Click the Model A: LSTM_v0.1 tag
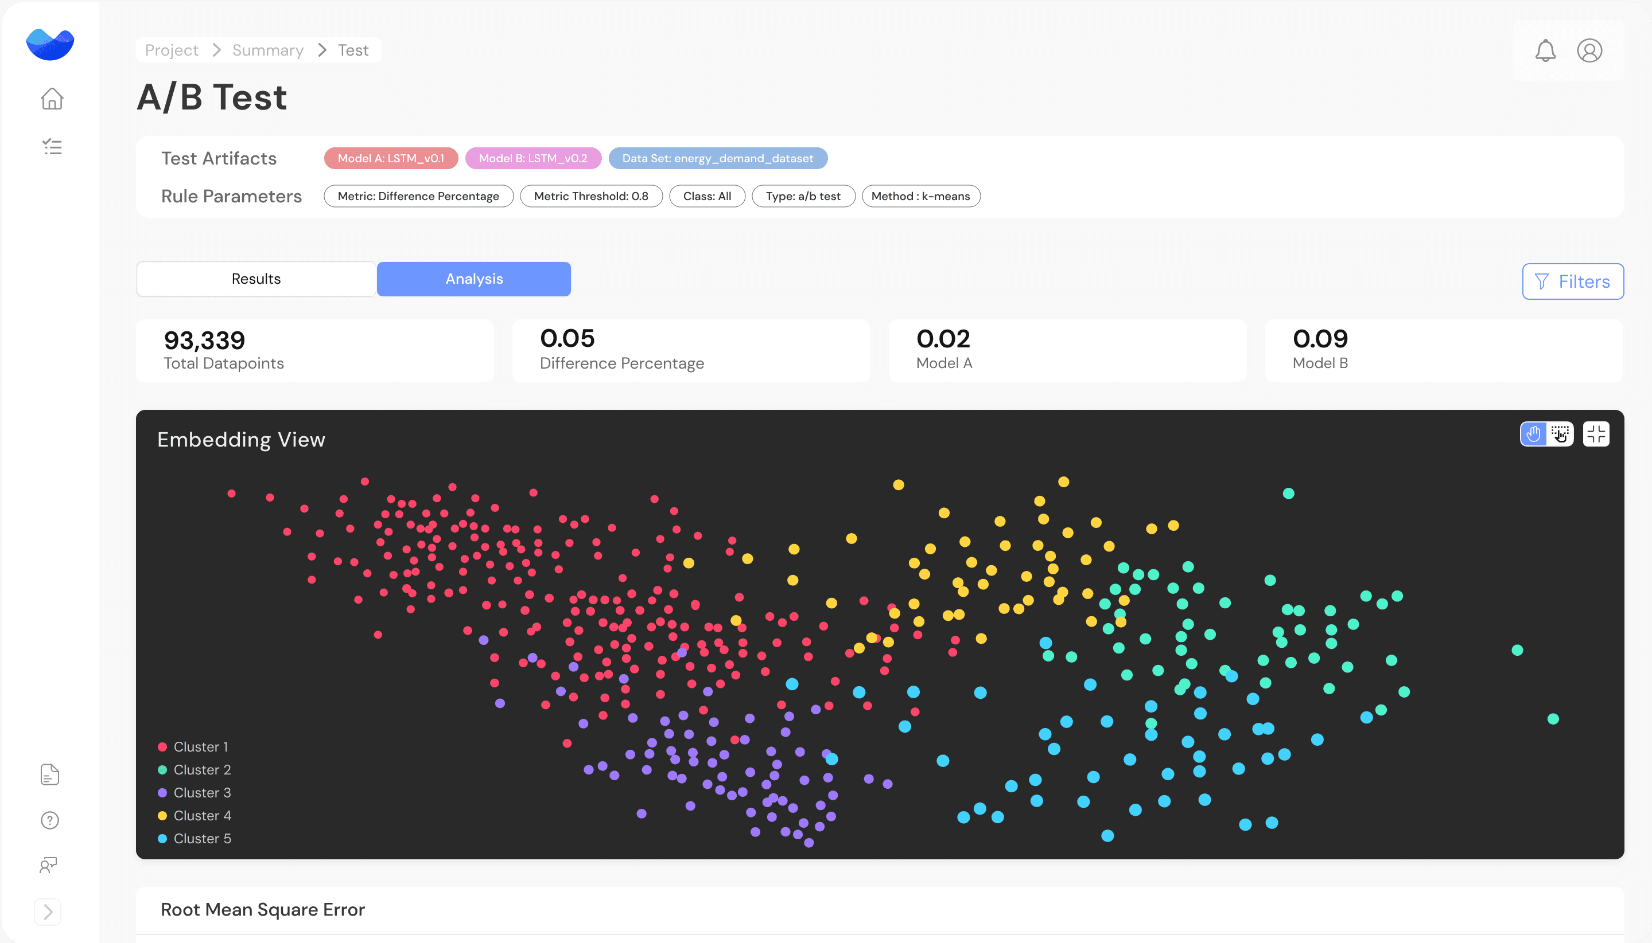This screenshot has height=943, width=1652. point(391,158)
